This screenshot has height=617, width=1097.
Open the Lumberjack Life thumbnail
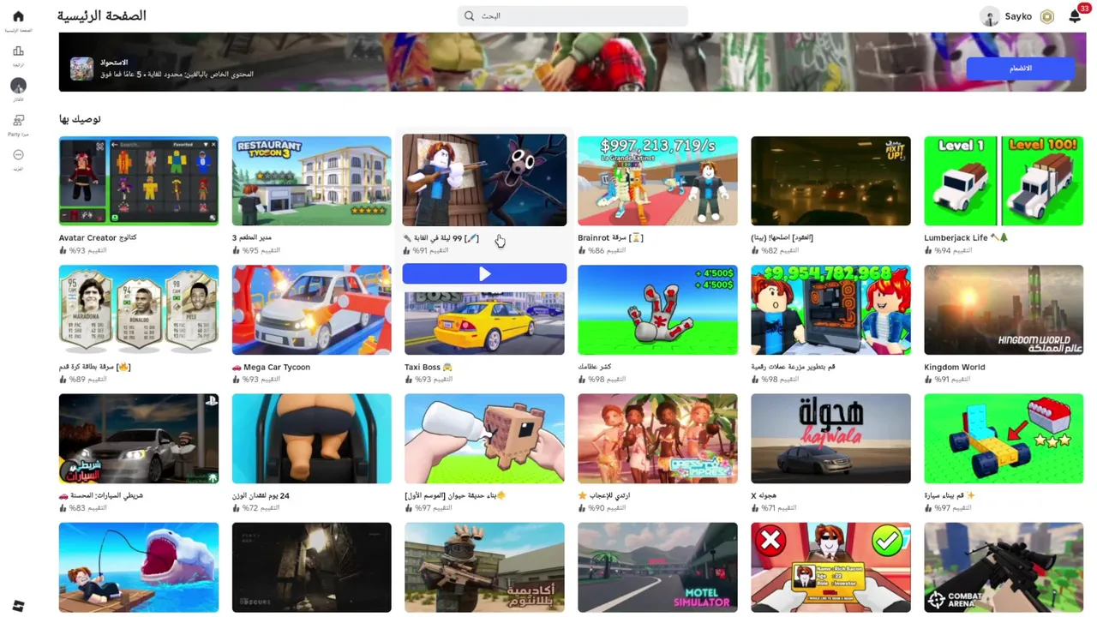1004,181
